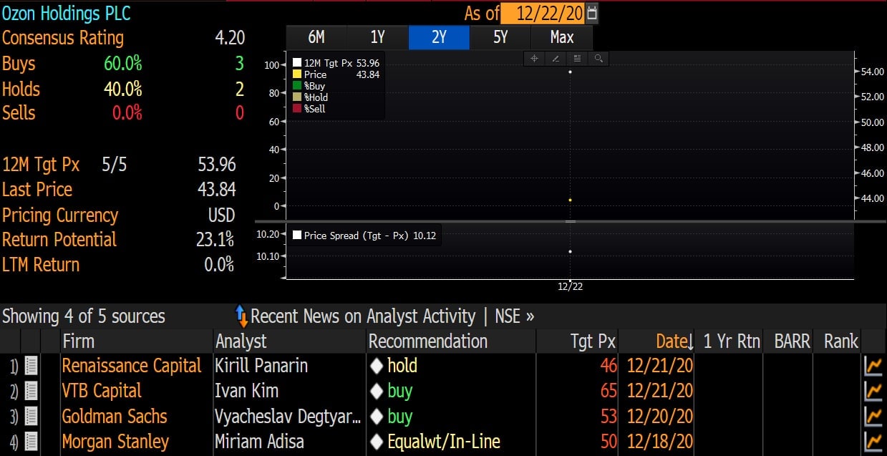Click yellow Price legend swatch
This screenshot has height=456, width=887.
pos(296,74)
